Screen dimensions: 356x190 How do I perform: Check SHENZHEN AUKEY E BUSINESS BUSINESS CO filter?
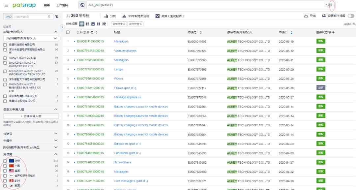click(5, 84)
